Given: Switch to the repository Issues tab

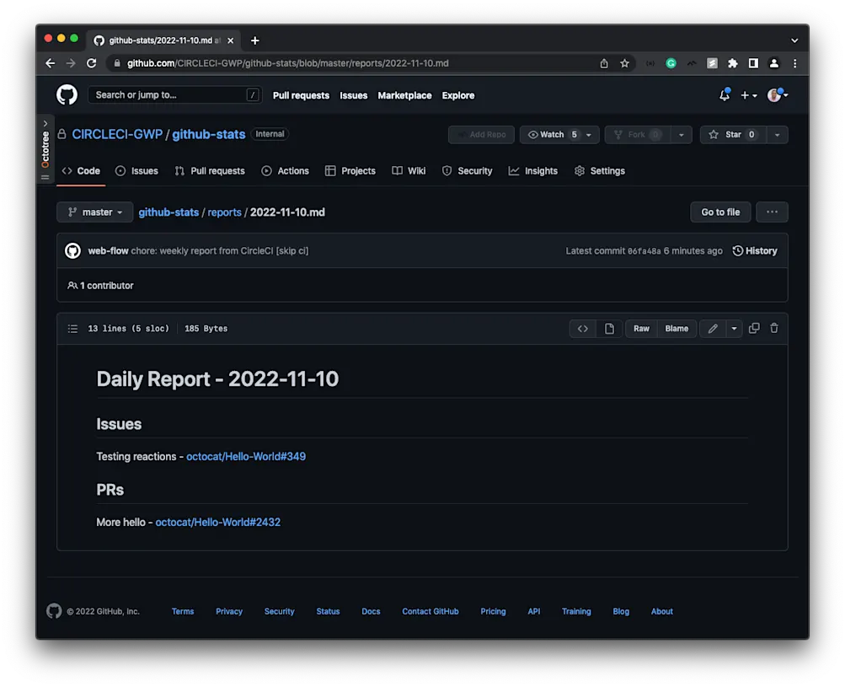Looking at the screenshot, I should [x=136, y=171].
